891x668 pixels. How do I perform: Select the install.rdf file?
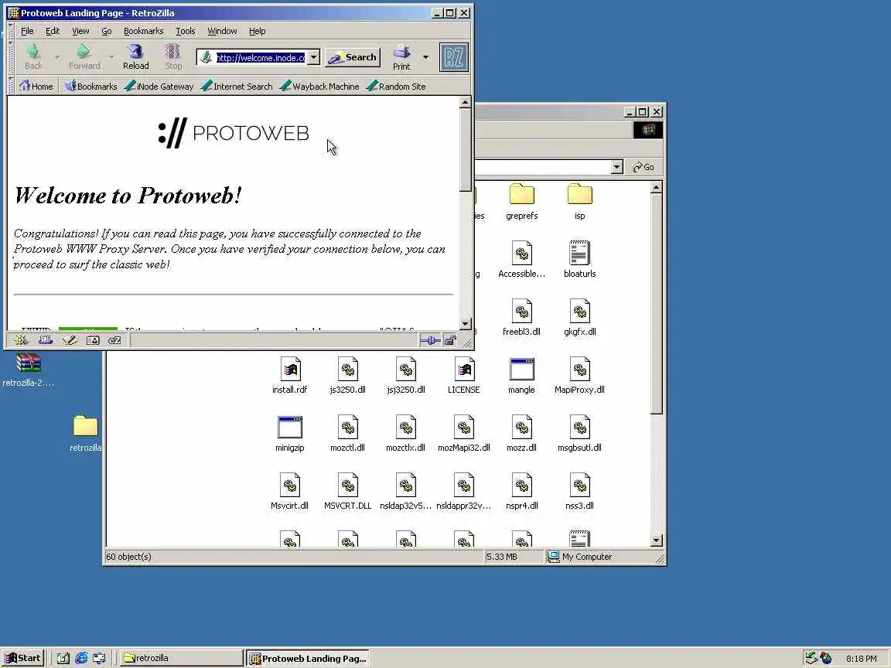coord(290,375)
